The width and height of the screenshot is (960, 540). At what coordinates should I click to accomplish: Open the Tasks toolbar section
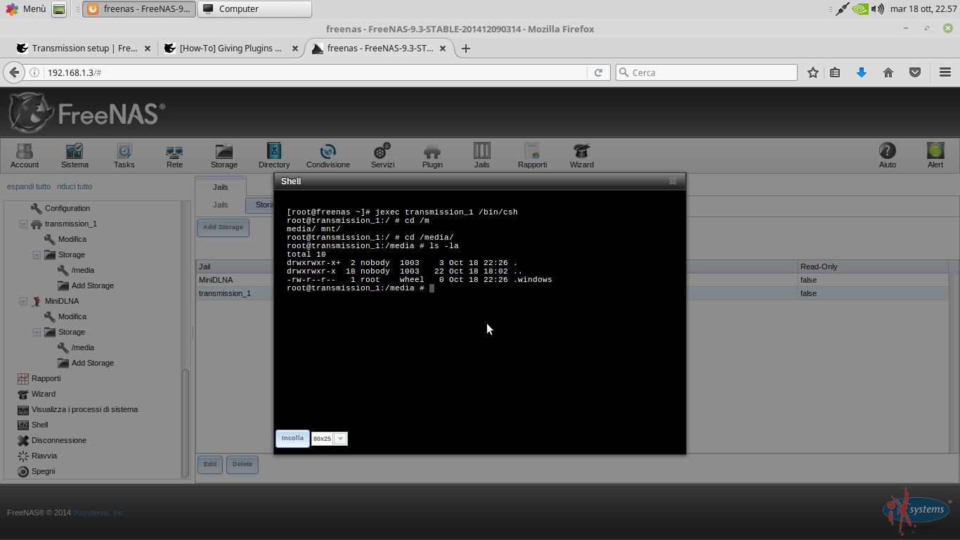pyautogui.click(x=124, y=155)
